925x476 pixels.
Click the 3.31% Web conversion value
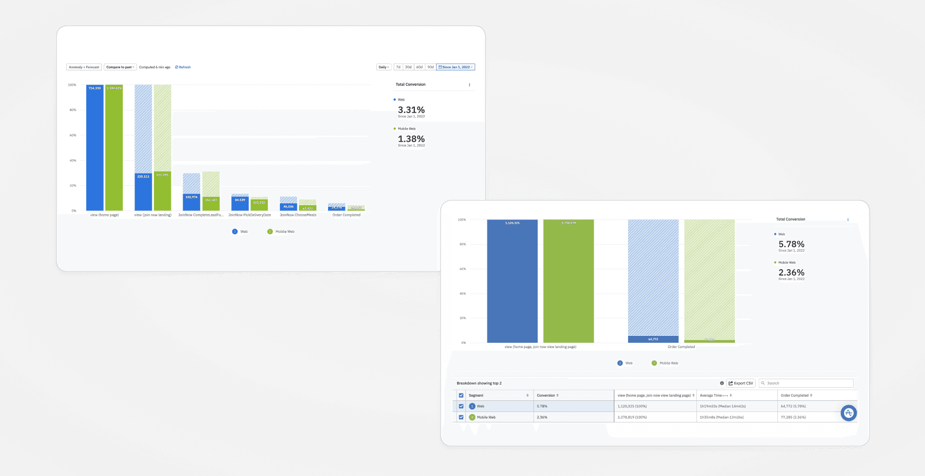(x=411, y=110)
